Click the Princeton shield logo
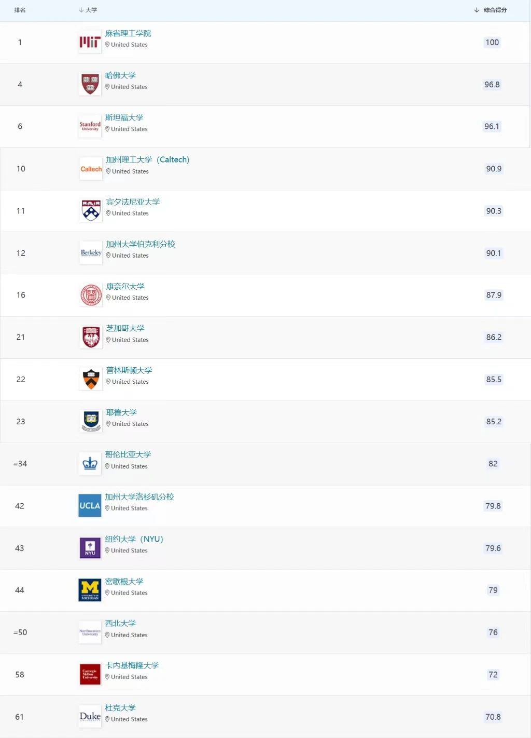Screen dimensions: 531x738 [91, 379]
